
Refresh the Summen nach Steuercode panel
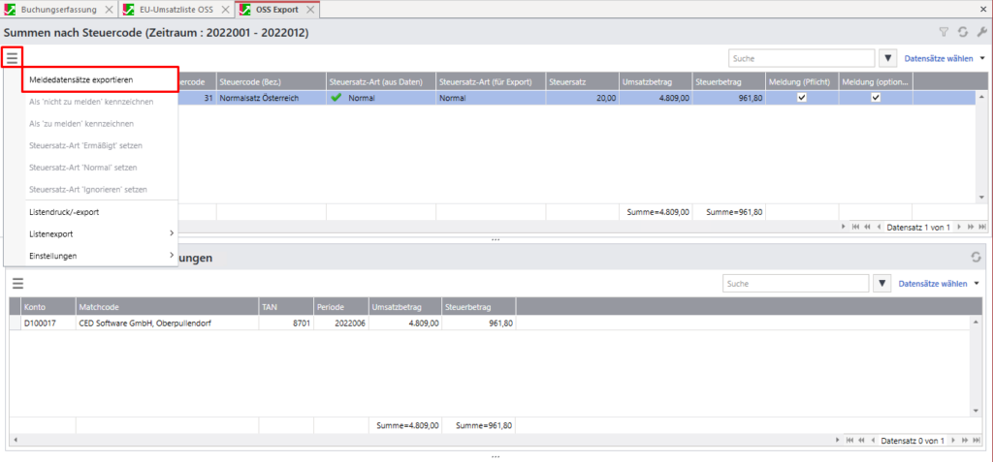pyautogui.click(x=963, y=33)
